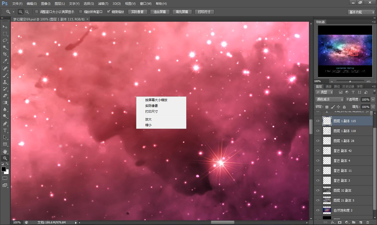This screenshot has height=225, width=377.
Task: Open the blend mode 颜色减淡 dropdown
Action: point(329,99)
